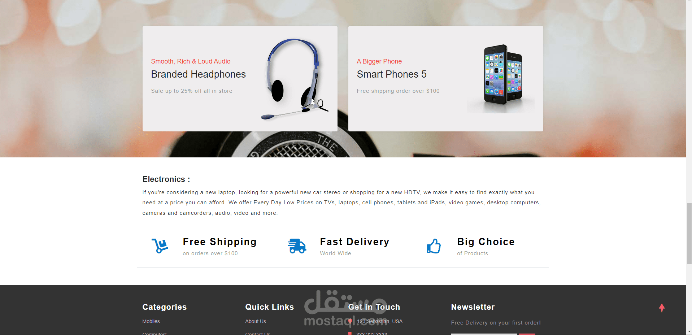Click the location pin icon beside address
Image resolution: width=692 pixels, height=335 pixels.
point(350,321)
